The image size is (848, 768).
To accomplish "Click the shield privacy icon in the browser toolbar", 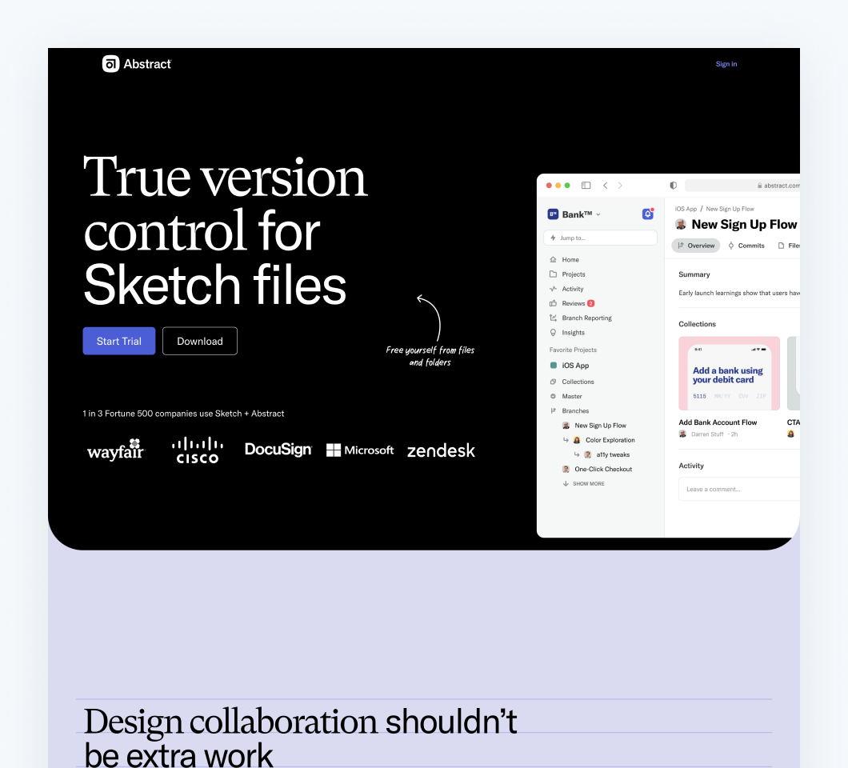I will 674,186.
